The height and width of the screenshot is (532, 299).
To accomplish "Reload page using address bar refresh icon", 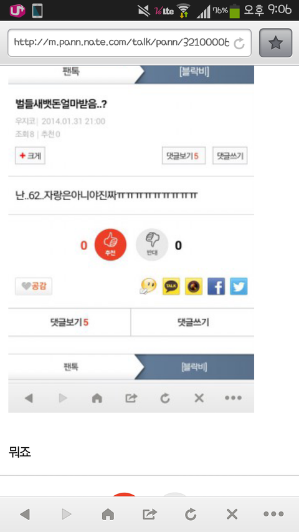I will click(239, 43).
